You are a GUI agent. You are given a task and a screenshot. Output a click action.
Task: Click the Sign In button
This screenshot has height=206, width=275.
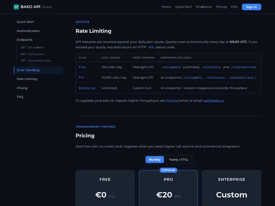[x=251, y=7]
